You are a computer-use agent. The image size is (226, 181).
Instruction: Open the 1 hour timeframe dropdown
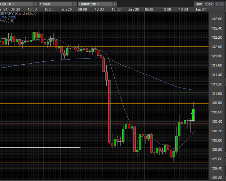coord(58,4)
